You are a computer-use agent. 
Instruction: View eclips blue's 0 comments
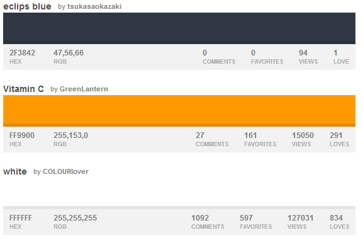tap(219, 57)
